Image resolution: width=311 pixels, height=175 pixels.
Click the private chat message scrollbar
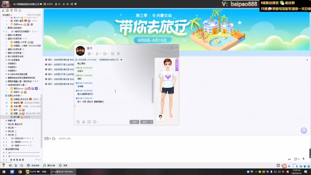[x=152, y=91]
